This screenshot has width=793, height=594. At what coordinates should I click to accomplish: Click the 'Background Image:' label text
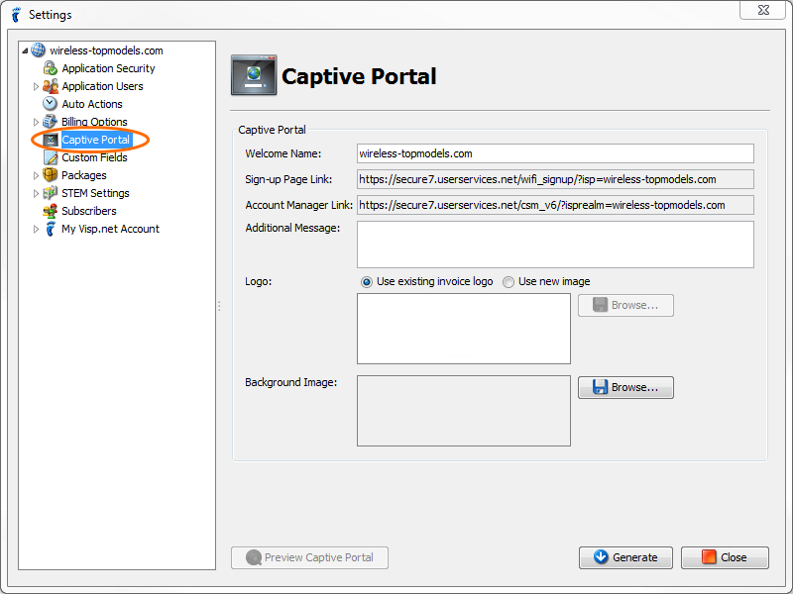click(x=291, y=382)
